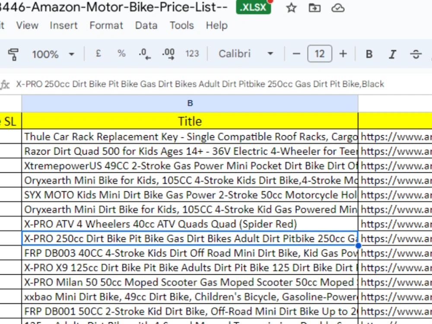Open the URL in the FRP DB001 row
The width and height of the screenshot is (432, 324).
[x=396, y=311]
